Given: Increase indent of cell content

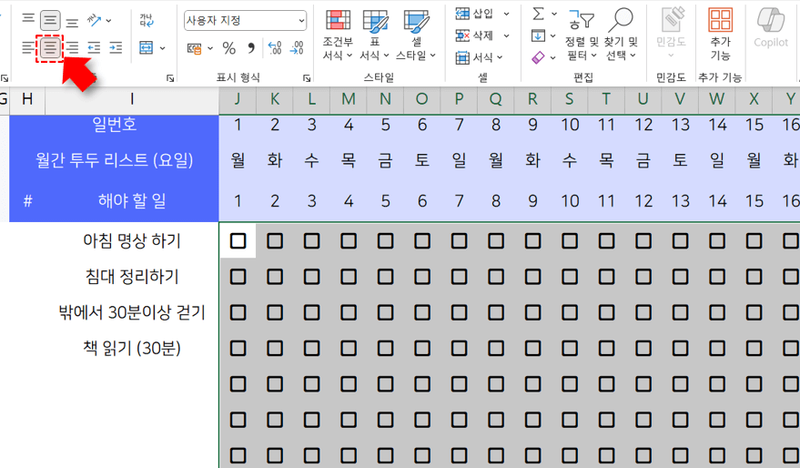Looking at the screenshot, I should (x=116, y=48).
